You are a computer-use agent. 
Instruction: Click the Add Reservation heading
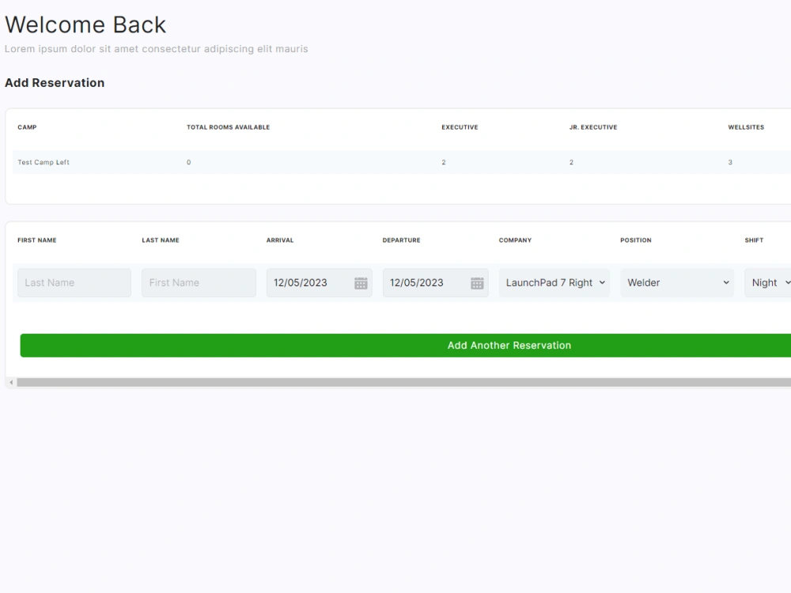click(x=55, y=83)
